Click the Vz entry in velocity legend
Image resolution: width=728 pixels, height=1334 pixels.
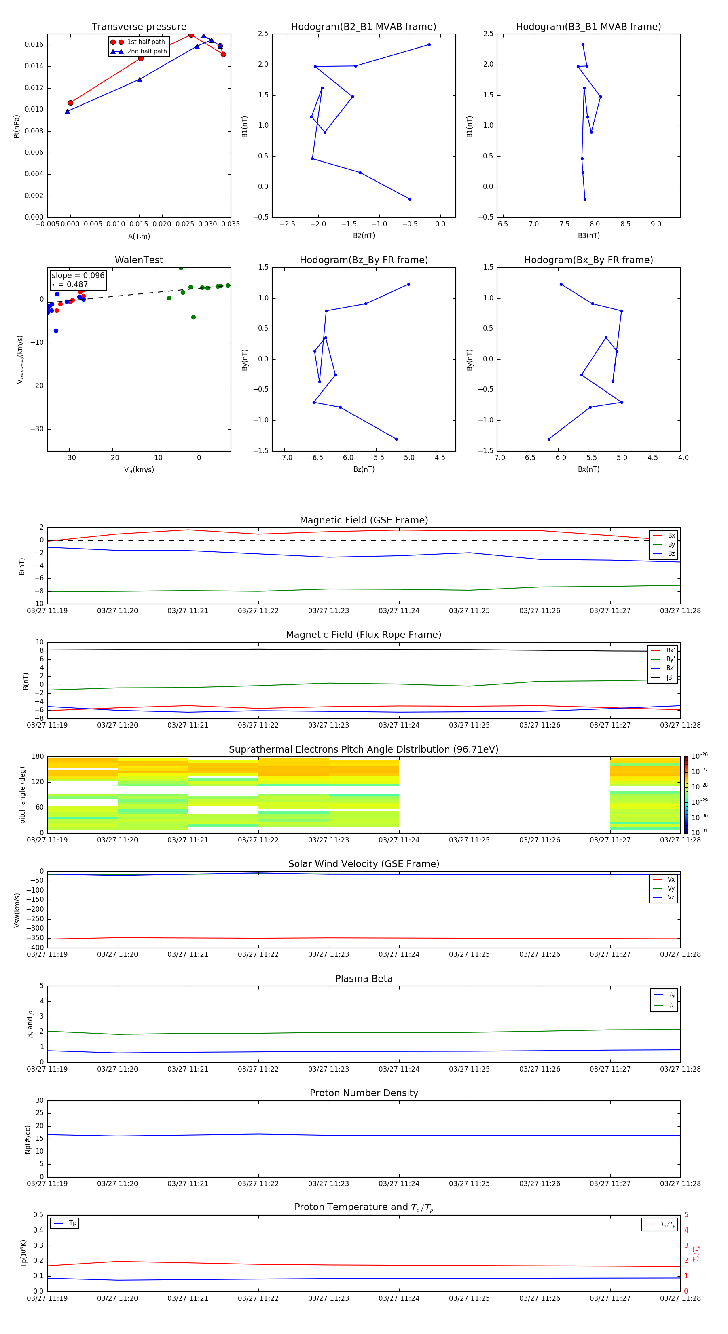coord(664,897)
